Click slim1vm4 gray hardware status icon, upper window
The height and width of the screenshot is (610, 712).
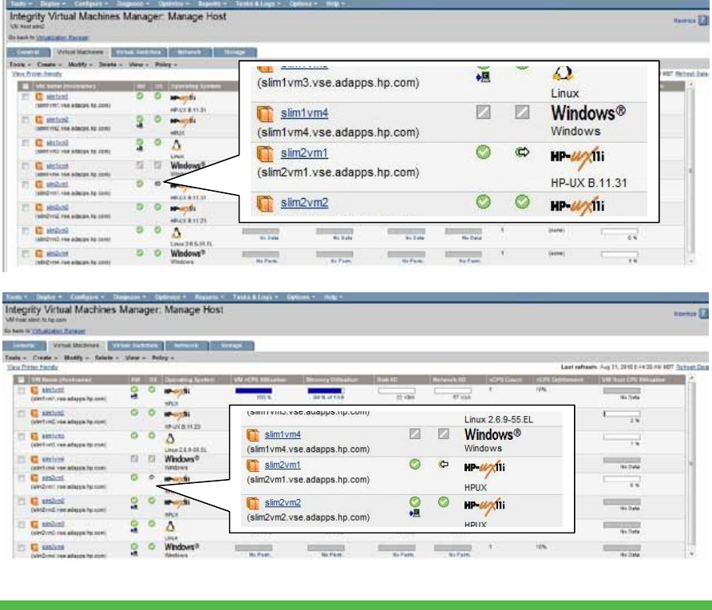[140, 165]
